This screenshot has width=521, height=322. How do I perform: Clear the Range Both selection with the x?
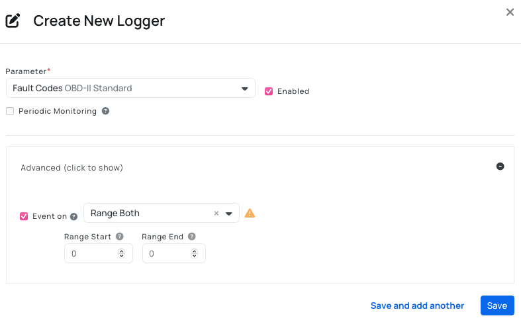click(x=216, y=213)
